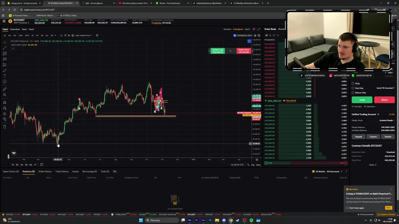Open the multi-chart layout grid icon
This screenshot has width=399, height=224.
(254, 29)
